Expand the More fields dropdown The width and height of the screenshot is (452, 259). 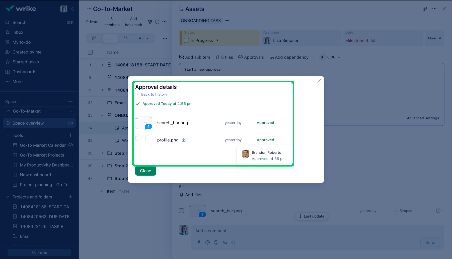click(434, 38)
